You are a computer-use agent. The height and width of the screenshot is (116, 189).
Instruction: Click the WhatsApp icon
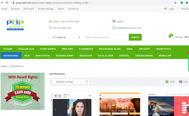point(50,28)
